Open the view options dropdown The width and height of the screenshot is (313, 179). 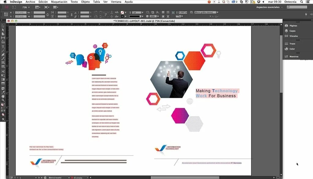coord(38,7)
